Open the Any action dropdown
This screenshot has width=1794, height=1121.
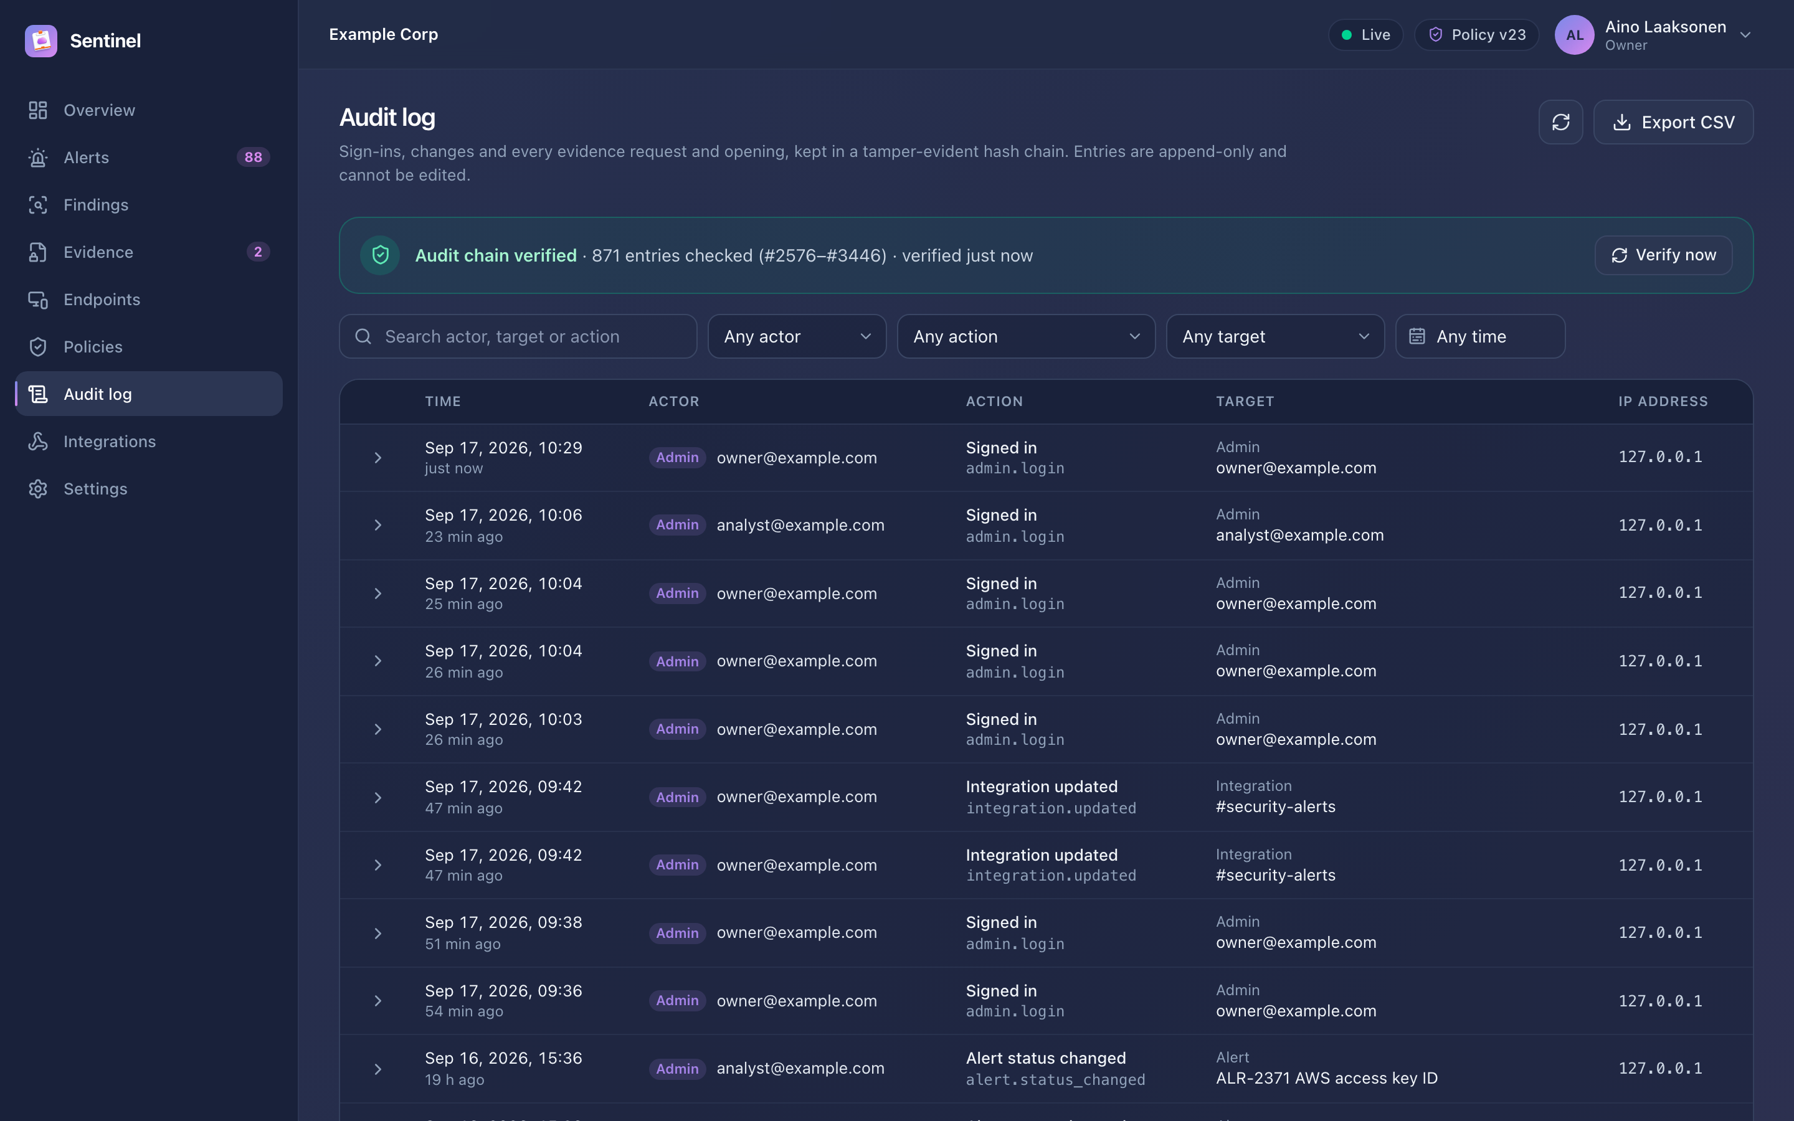tap(1026, 336)
